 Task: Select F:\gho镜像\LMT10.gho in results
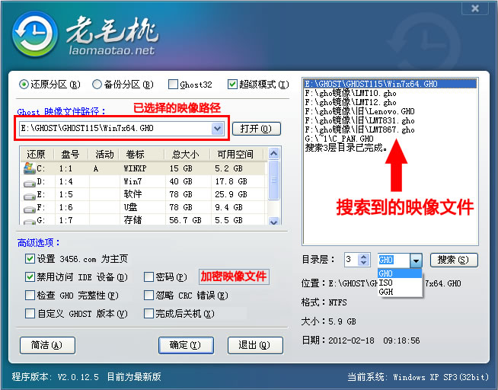click(x=390, y=93)
